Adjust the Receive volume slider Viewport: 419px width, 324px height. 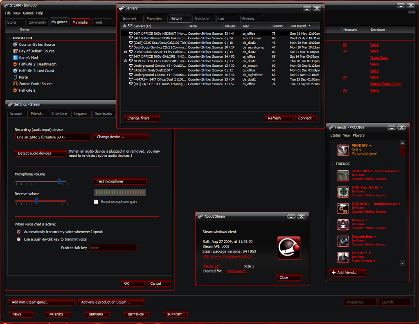pos(36,201)
